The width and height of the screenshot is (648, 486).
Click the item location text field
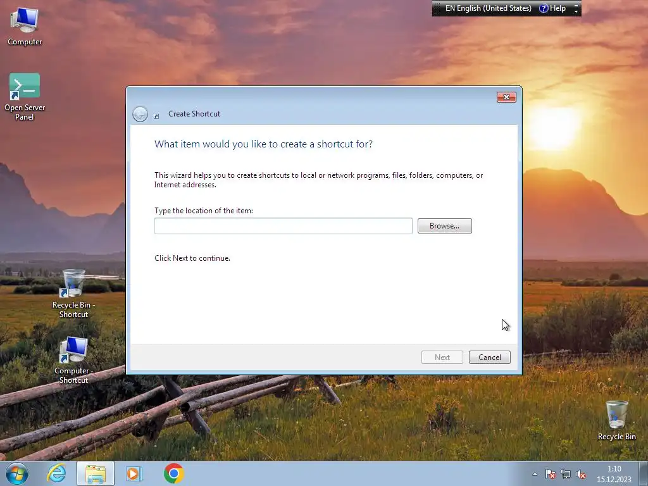point(283,226)
